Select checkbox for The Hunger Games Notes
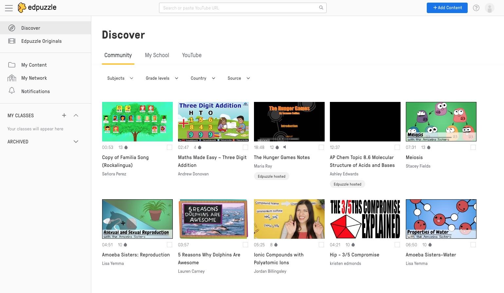Image resolution: width=504 pixels, height=293 pixels. (321, 147)
